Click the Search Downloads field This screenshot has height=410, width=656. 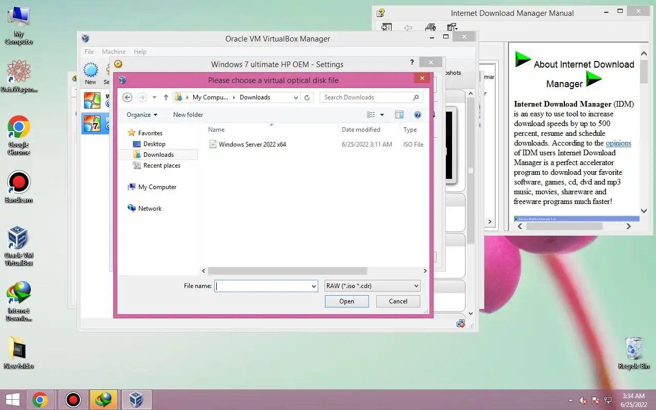click(x=372, y=97)
